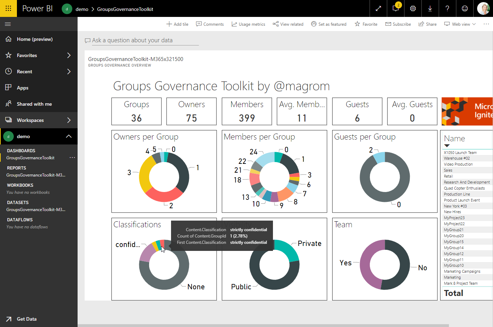Screen dimensions: 493x327
Task: Enter full screen mode
Action: pyautogui.click(x=378, y=8)
